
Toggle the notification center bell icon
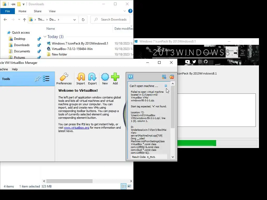pos(131,77)
